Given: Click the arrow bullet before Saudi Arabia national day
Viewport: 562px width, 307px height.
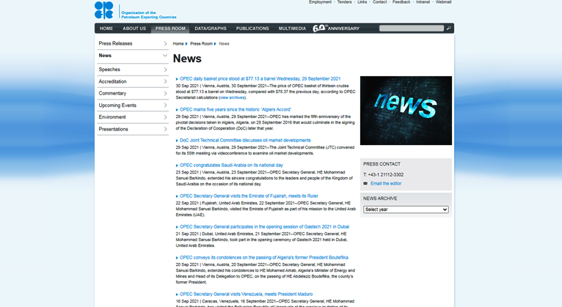Looking at the screenshot, I should click(x=177, y=166).
